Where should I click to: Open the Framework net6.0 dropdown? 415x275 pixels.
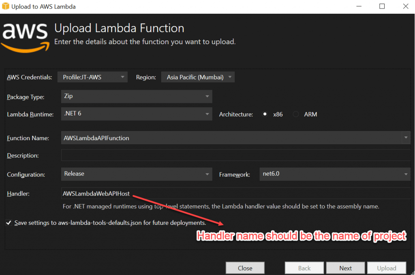(x=335, y=174)
